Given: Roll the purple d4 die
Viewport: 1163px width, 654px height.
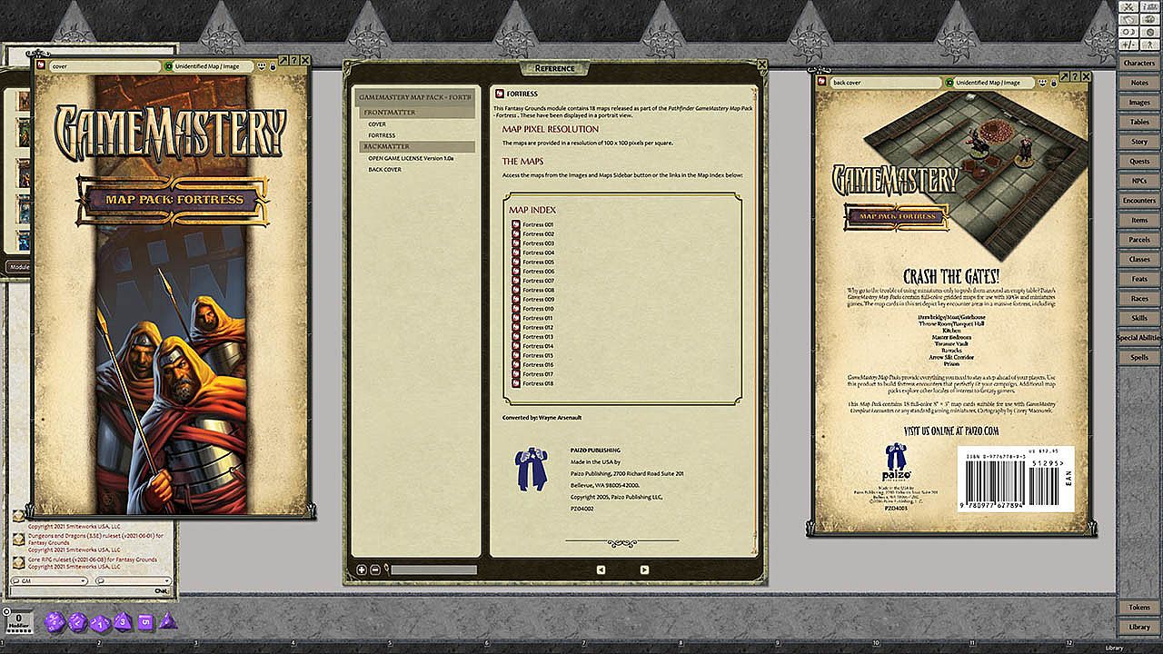Looking at the screenshot, I should (167, 621).
